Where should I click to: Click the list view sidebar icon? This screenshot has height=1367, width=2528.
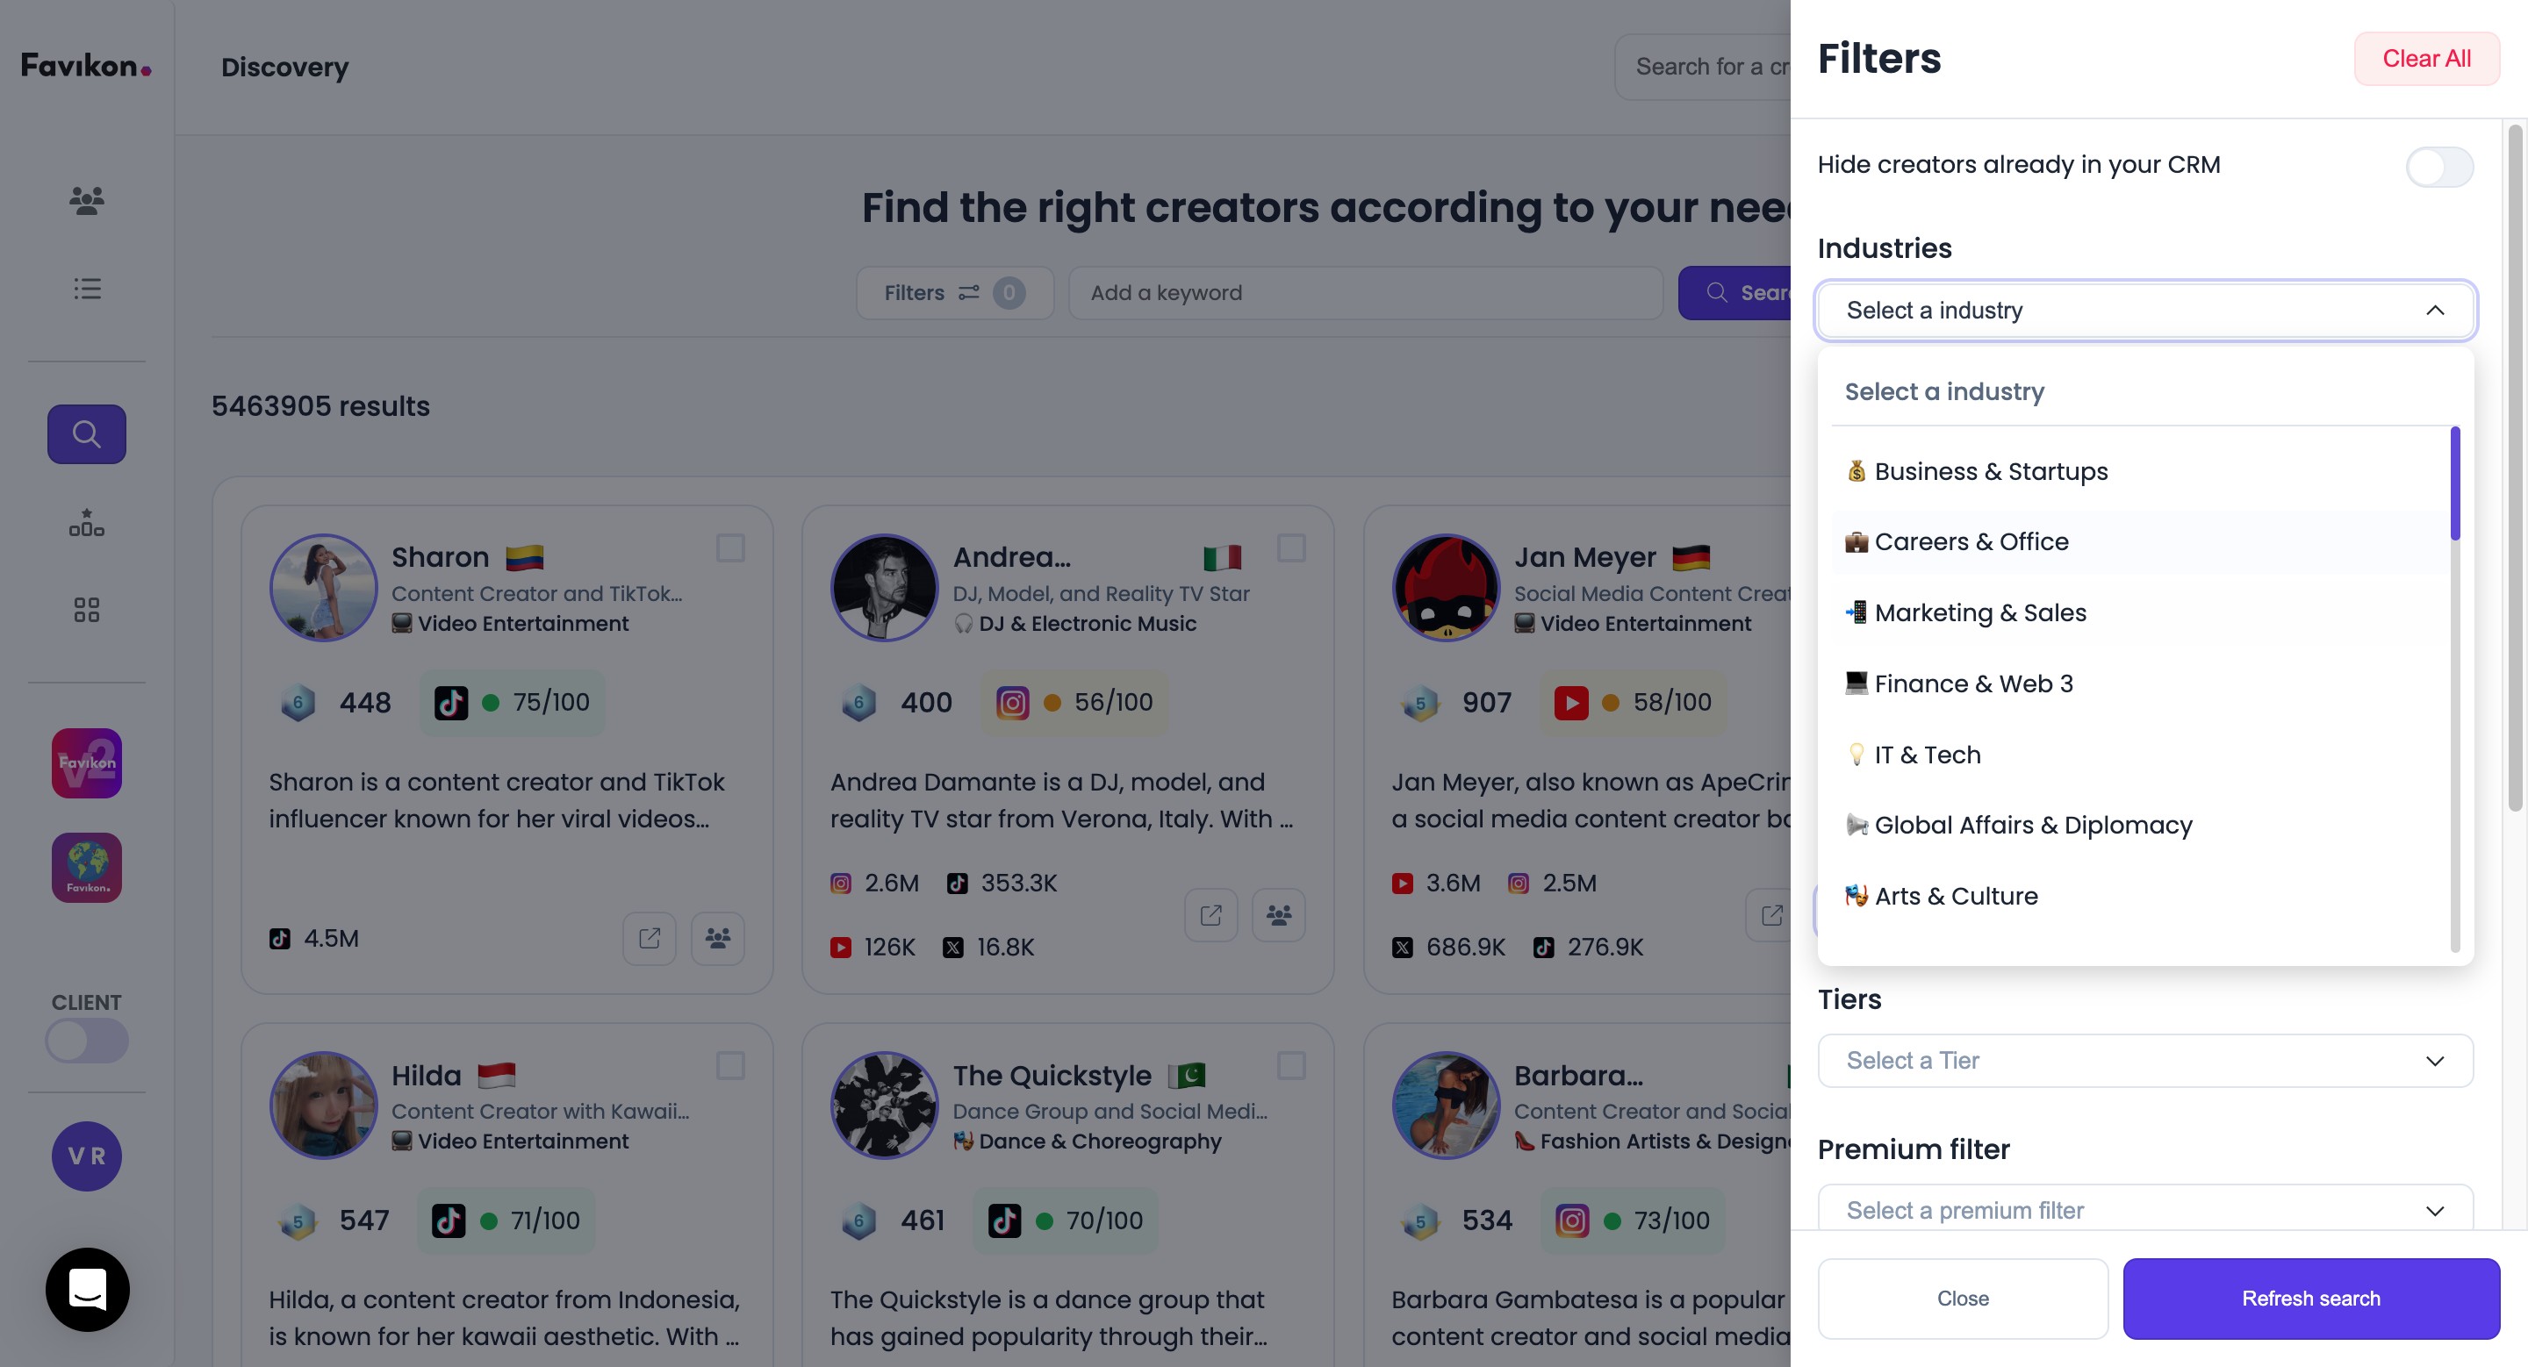(x=86, y=289)
